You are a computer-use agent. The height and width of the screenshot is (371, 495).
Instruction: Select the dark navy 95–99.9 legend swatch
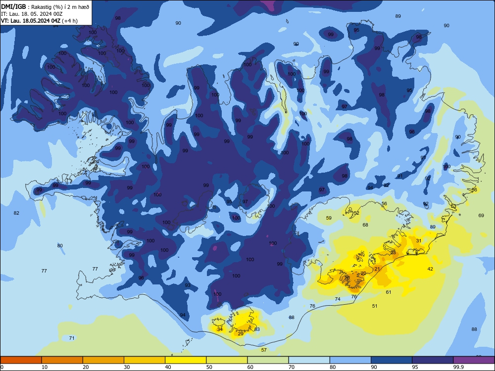click(433, 360)
